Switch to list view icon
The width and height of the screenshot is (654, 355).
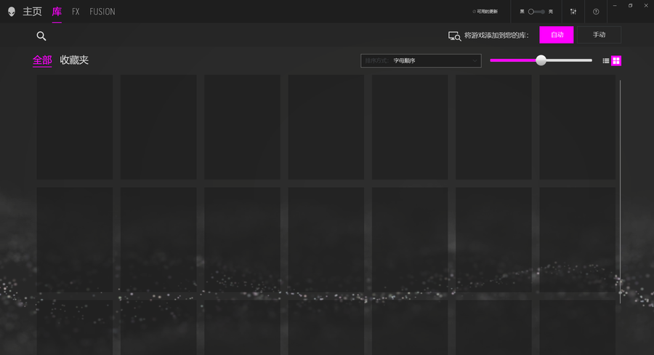606,61
